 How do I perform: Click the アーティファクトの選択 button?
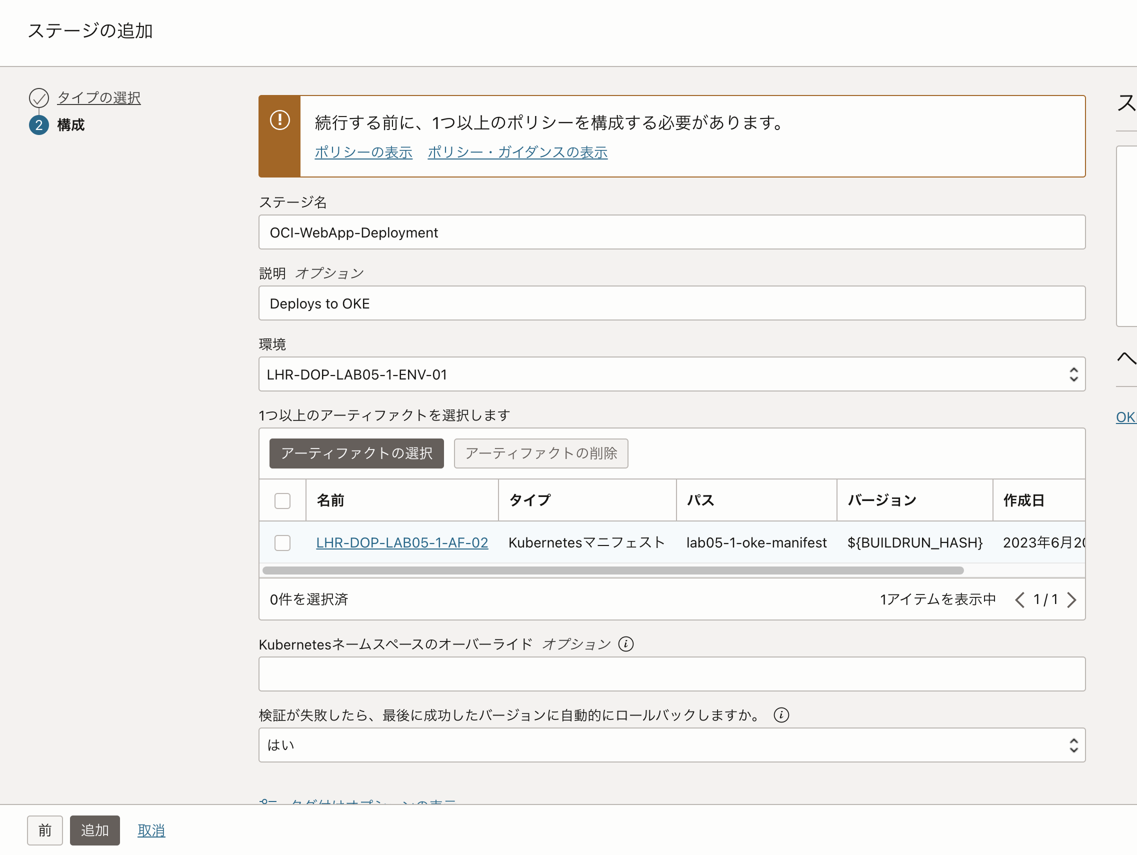356,453
